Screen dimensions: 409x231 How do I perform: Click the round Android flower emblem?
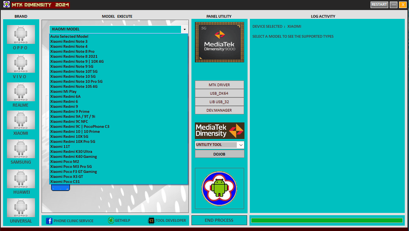[219, 188]
